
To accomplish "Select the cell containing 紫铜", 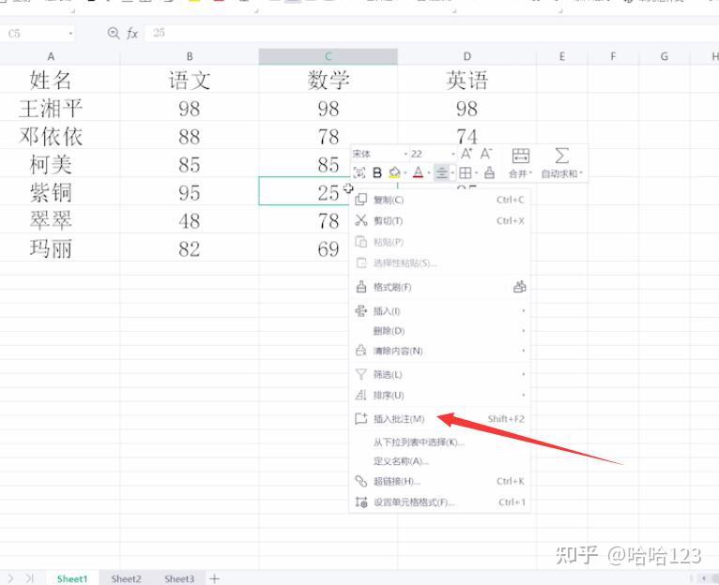I will pyautogui.click(x=60, y=192).
